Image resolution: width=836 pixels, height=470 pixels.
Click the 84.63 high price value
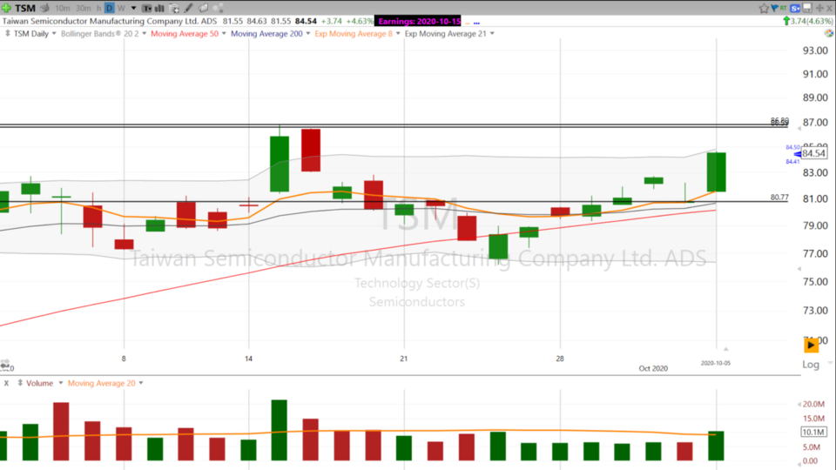pos(256,21)
